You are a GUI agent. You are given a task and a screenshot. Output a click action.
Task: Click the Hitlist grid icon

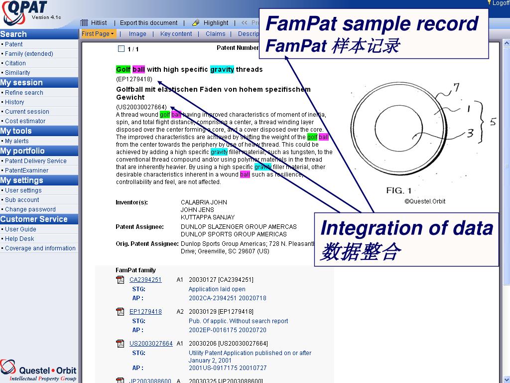point(84,23)
